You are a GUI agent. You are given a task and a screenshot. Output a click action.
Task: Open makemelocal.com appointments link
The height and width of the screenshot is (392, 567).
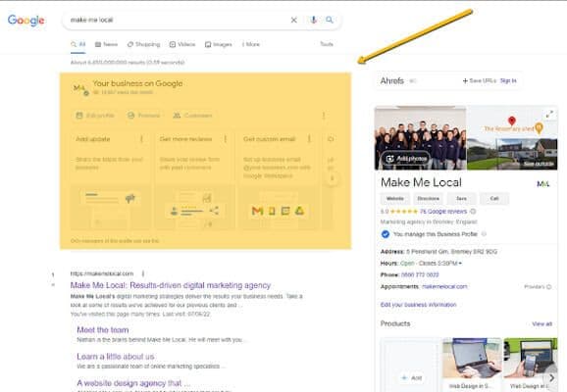[444, 286]
